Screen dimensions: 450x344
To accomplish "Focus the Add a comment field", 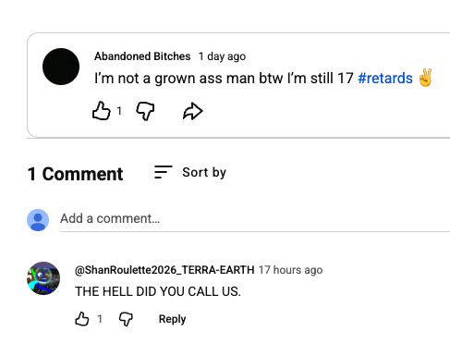I will 255,219.
